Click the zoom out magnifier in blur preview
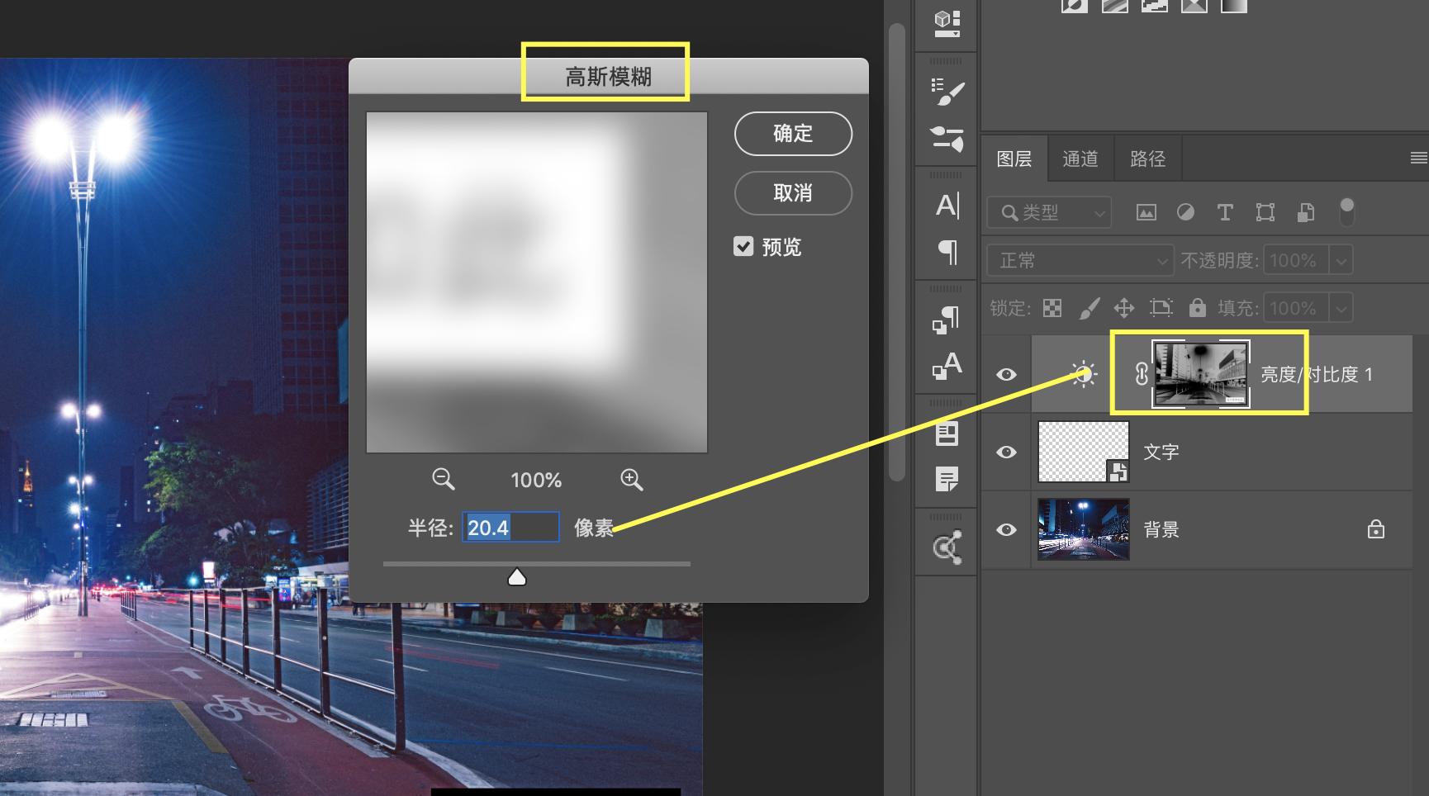The width and height of the screenshot is (1429, 796). 444,479
